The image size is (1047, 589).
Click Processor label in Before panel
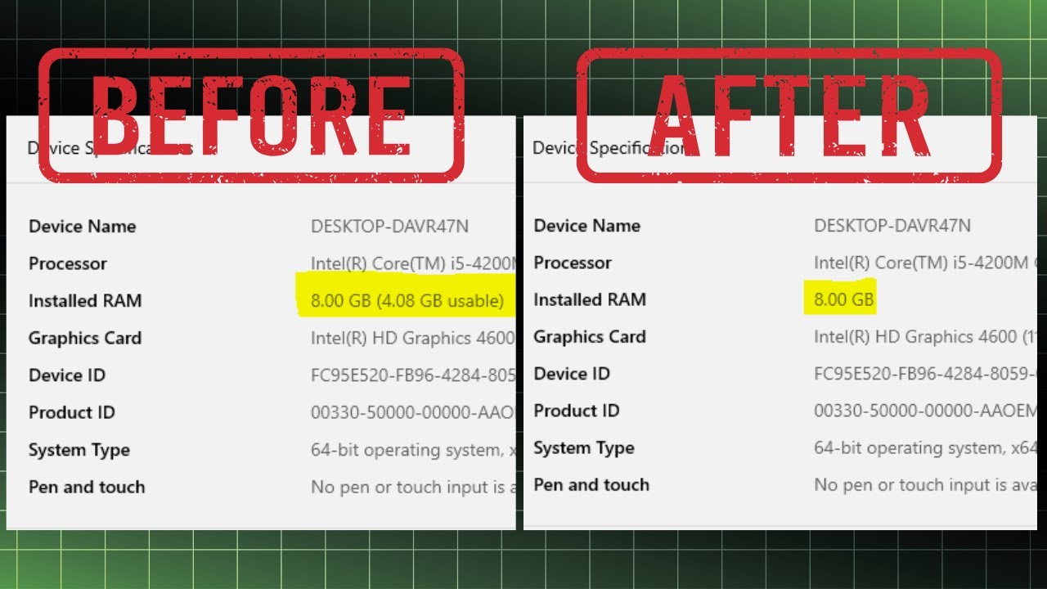(x=68, y=263)
